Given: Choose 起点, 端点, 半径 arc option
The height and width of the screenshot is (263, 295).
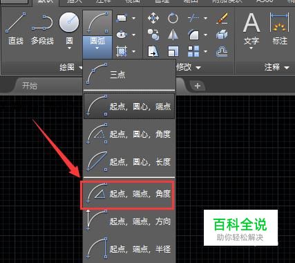Looking at the screenshot, I should point(129,248).
